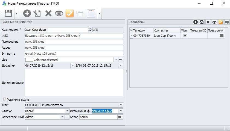The image size is (230, 131).
Task: Click the Save floppy disk icon
Action: click(x=8, y=13)
